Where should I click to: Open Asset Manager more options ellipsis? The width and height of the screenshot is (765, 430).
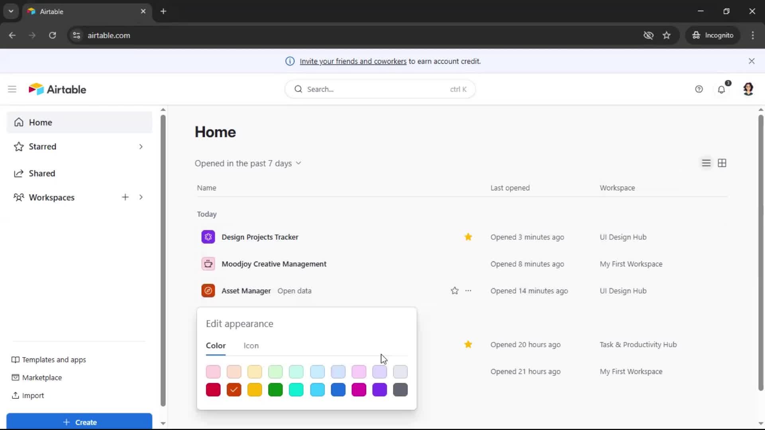(x=468, y=291)
